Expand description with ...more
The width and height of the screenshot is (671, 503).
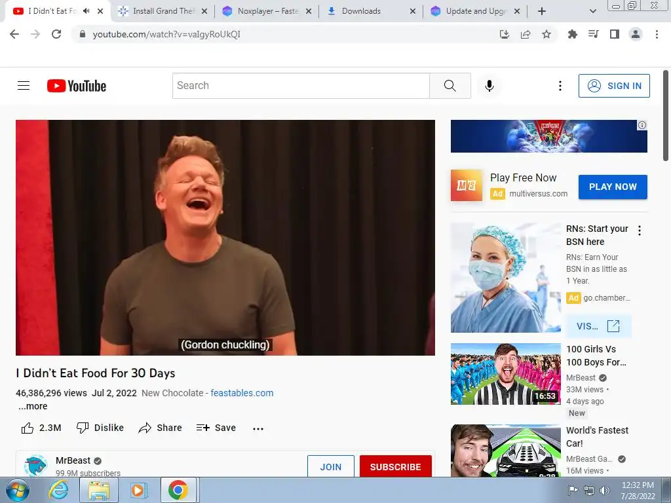[33, 406]
